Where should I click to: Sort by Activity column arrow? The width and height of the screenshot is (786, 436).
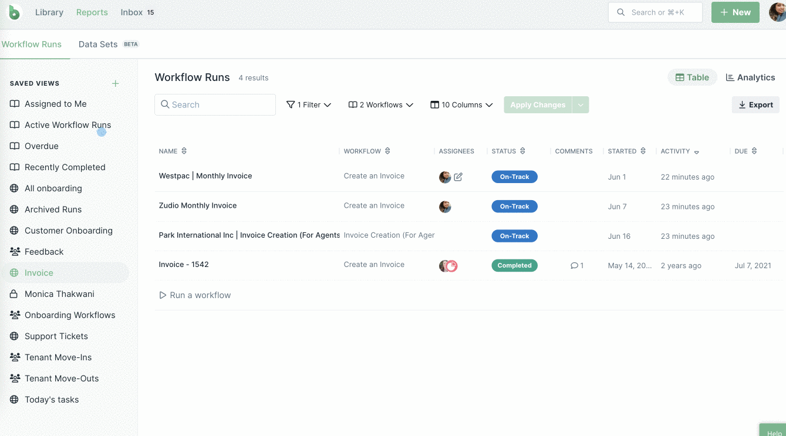click(x=697, y=152)
